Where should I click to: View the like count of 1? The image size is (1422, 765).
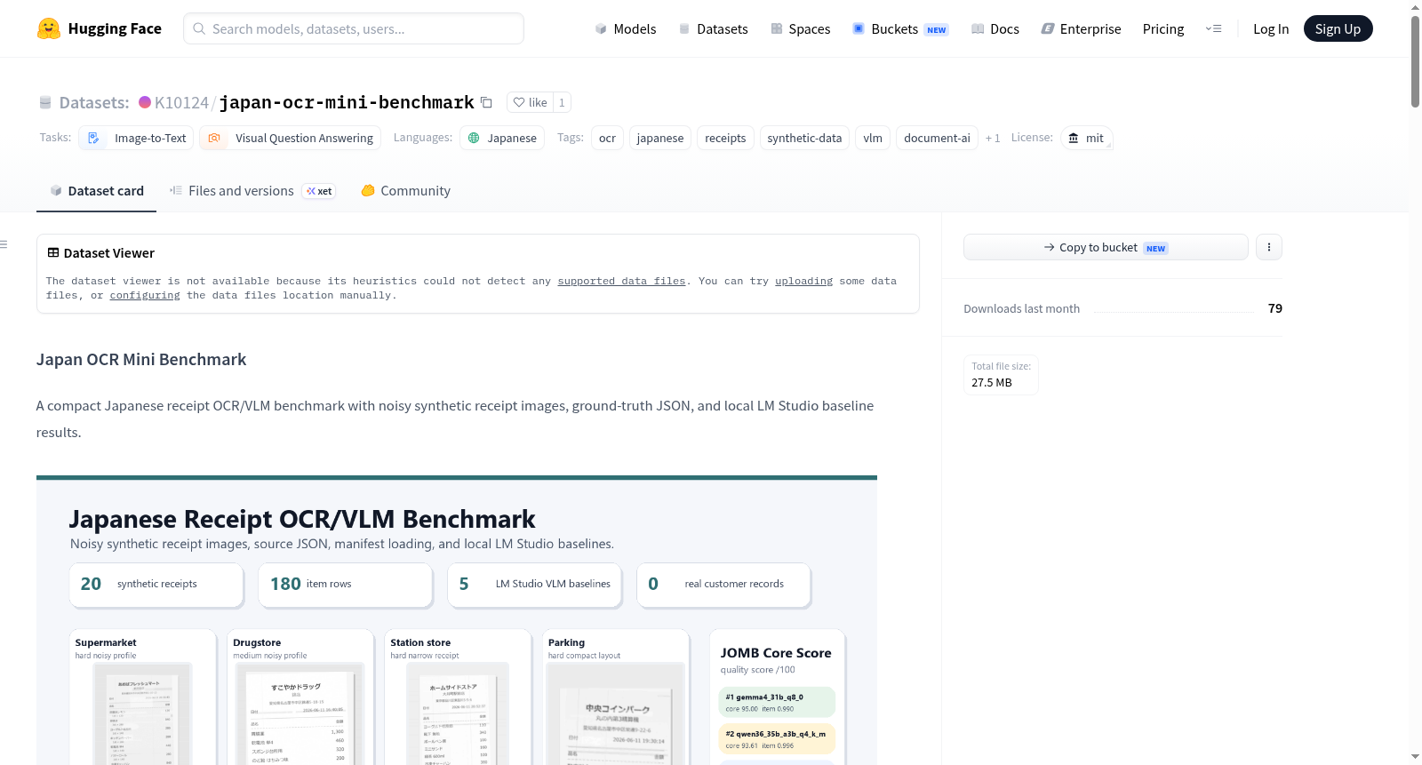coord(562,102)
